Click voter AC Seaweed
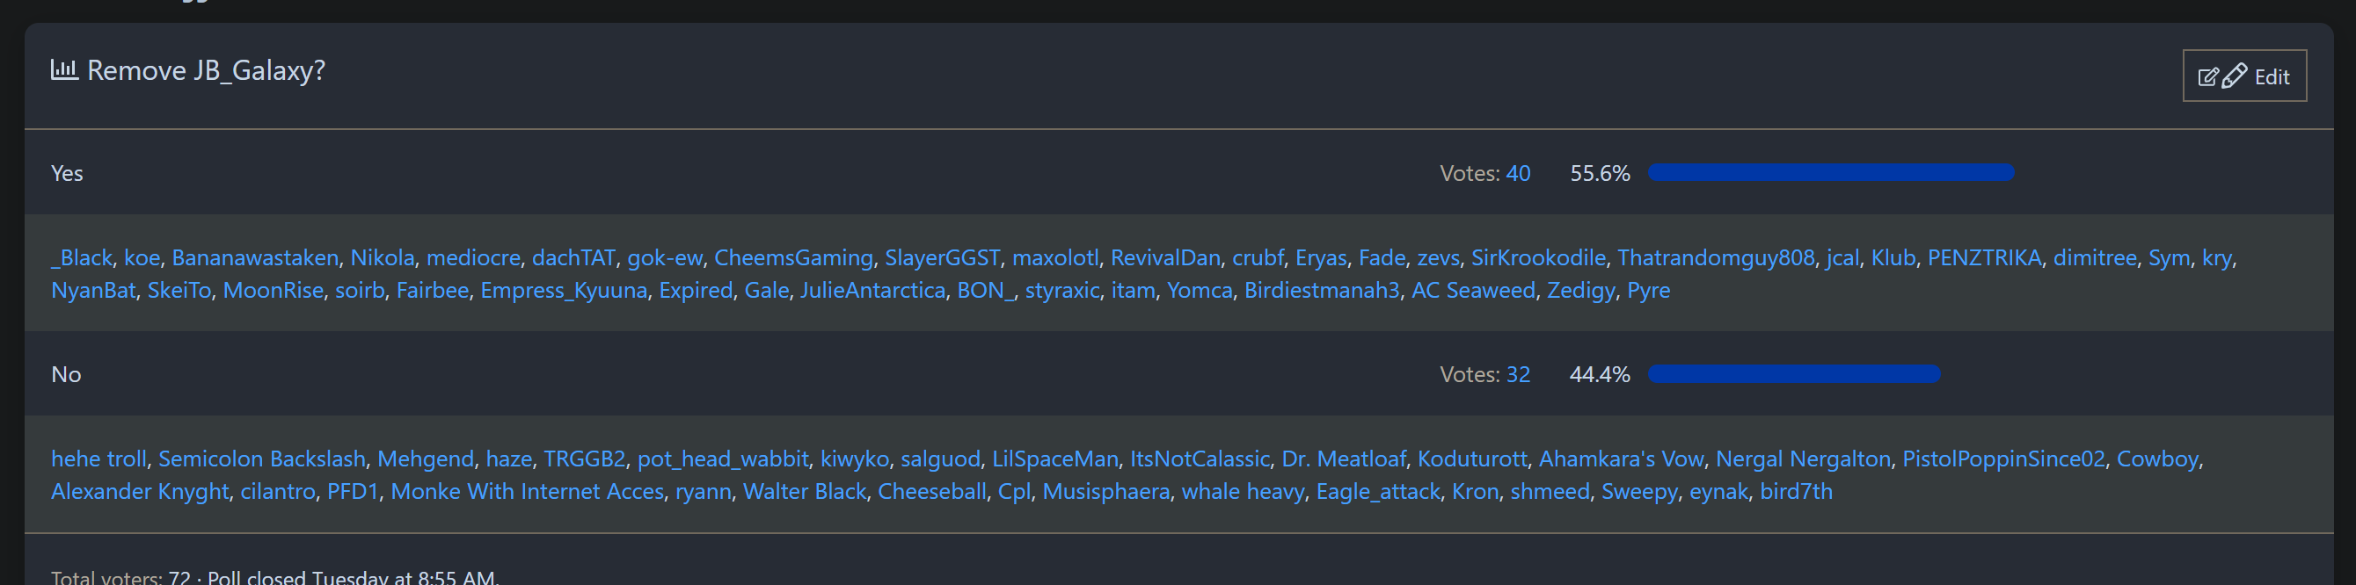The width and height of the screenshot is (2356, 585). coord(1472,291)
